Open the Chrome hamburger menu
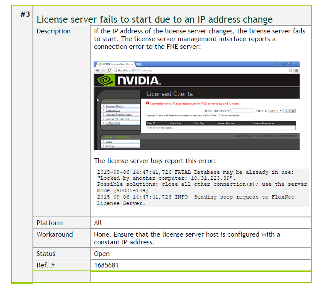This screenshot has height=288, width=321. coord(297,70)
